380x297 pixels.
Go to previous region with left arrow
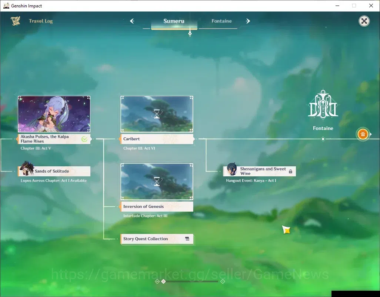pyautogui.click(x=132, y=21)
